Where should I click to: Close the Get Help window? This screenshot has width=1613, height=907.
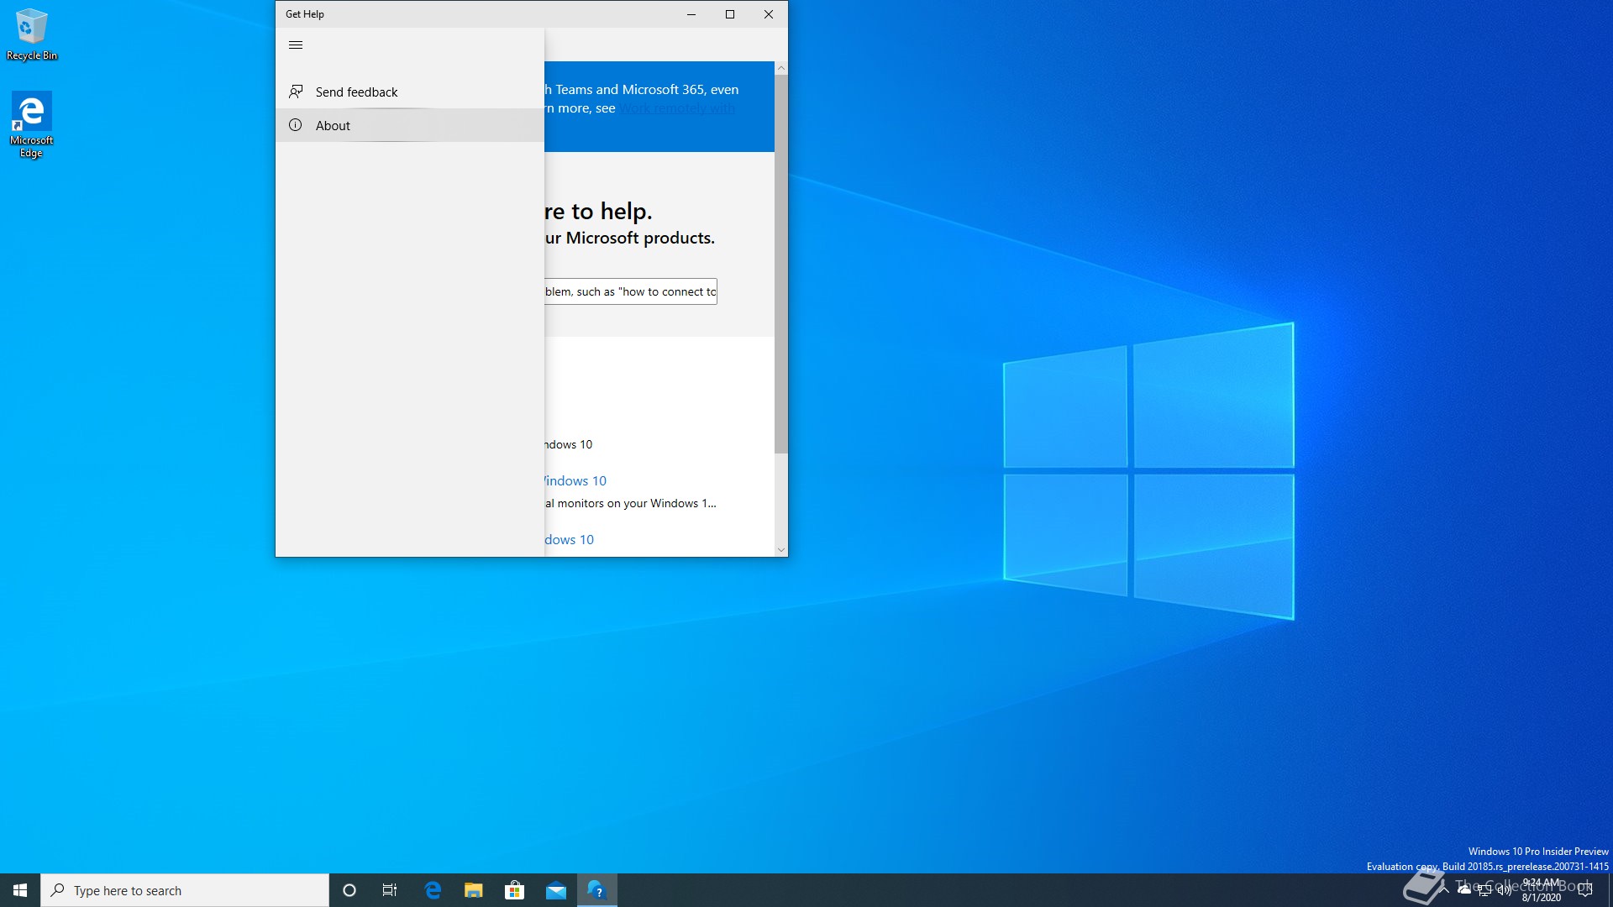(x=769, y=14)
